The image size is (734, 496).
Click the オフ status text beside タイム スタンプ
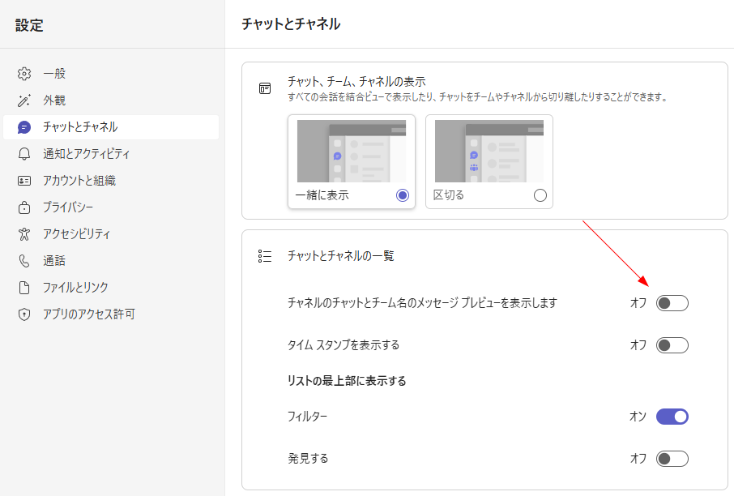point(638,345)
